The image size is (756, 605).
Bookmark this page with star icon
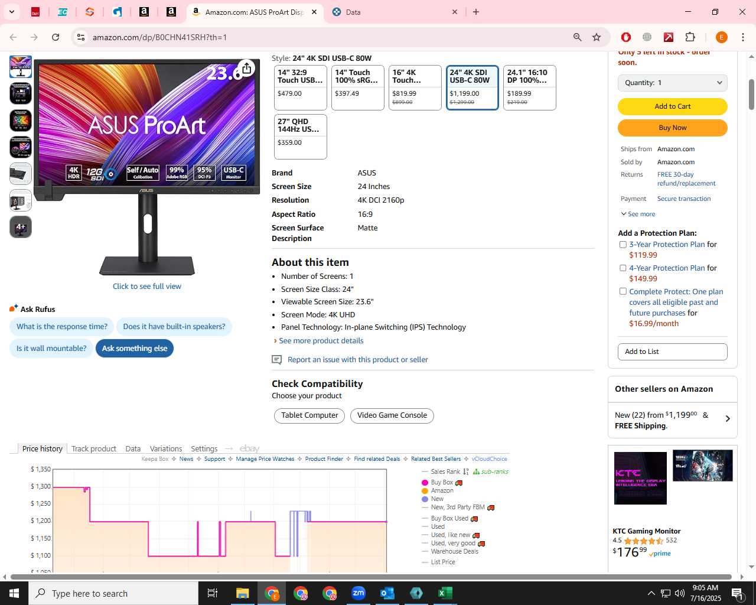597,37
